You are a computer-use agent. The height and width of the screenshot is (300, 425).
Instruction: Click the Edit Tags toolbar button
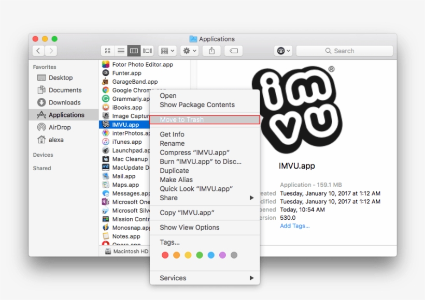point(233,51)
